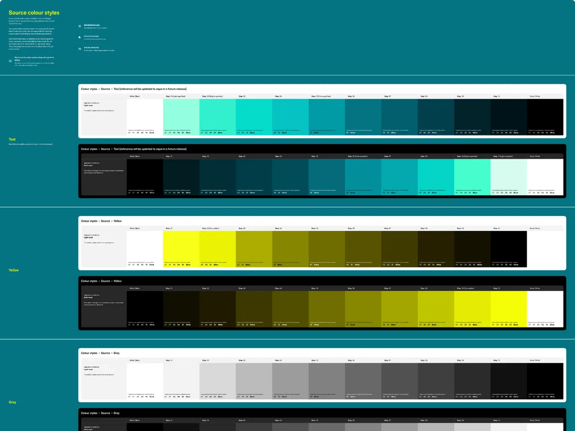575x431 pixels.
Task: Pick the Step 06 swatch in the Yellow light scale
Action: [x=363, y=249]
